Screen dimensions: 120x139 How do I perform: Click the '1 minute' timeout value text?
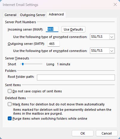click(x=64, y=64)
